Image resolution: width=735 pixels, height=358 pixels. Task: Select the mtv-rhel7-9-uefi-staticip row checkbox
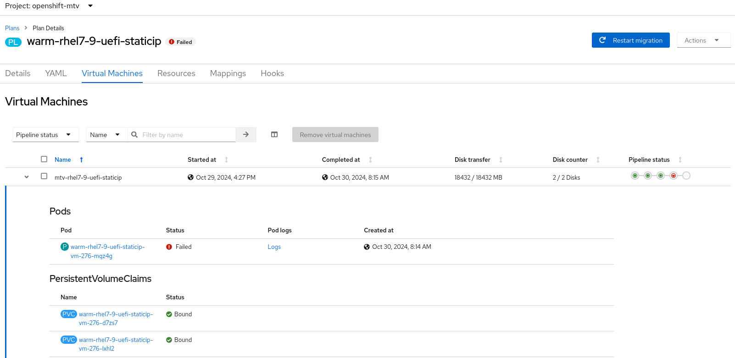[44, 176]
